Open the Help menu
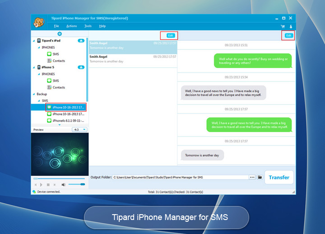This screenshot has width=325, height=234. [x=102, y=26]
